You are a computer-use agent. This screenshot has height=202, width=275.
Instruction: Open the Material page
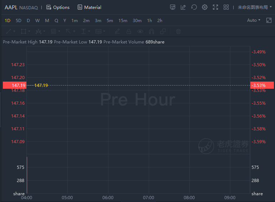tap(90, 7)
